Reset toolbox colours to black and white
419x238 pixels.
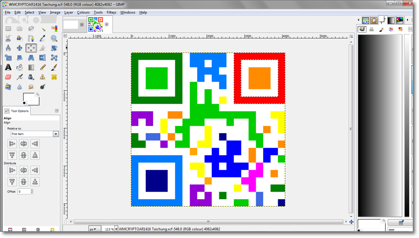pos(24,103)
